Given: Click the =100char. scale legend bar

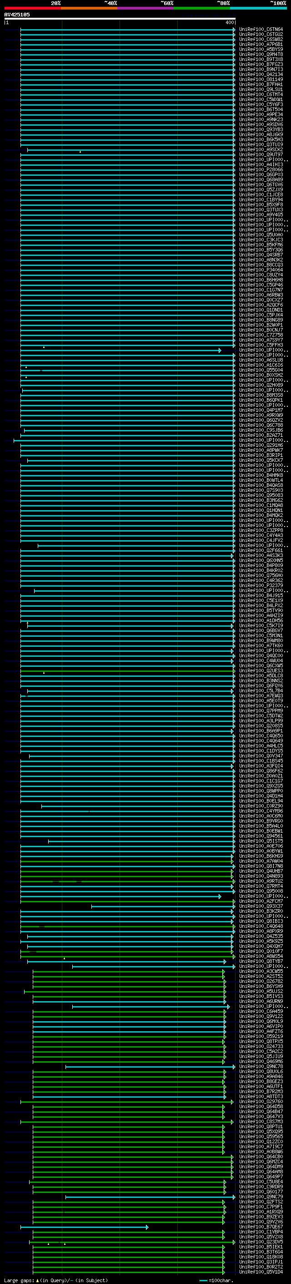Looking at the screenshot, I should 203,1280.
